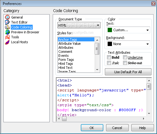Click code preview scroll right arrow
Screen dimensions: 157x134
[143, 119]
